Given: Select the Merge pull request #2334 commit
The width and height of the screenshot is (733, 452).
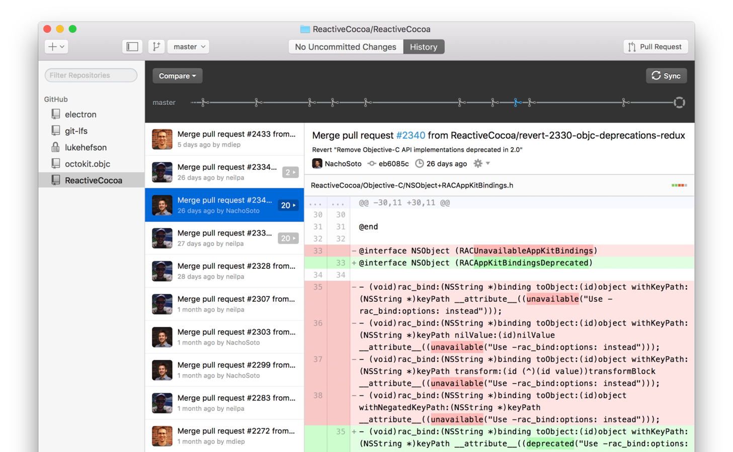Looking at the screenshot, I should click(224, 172).
